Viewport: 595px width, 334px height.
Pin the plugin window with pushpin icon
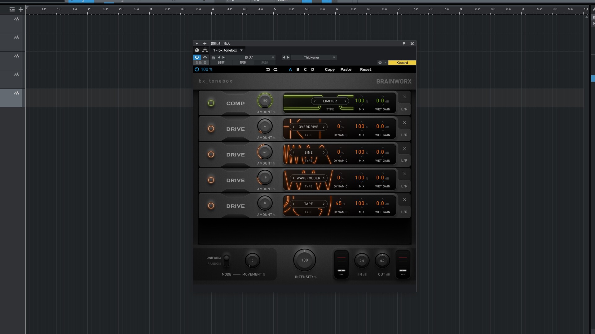click(403, 44)
